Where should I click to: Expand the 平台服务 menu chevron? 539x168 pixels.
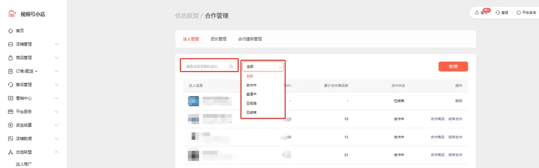(x=56, y=111)
